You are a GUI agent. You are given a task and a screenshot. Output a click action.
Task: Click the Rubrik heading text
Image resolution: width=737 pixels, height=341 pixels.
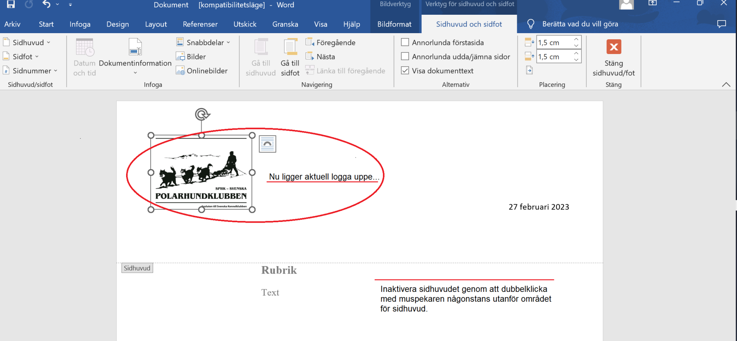point(279,270)
